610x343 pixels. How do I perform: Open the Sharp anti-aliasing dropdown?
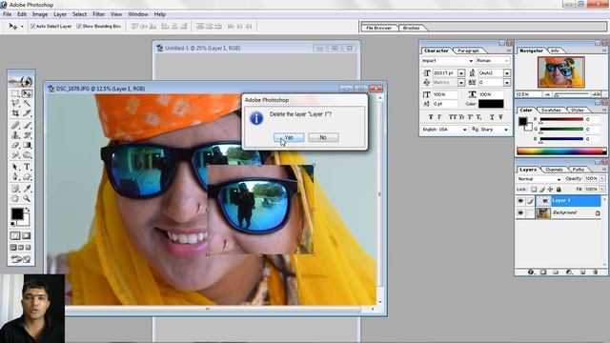click(506, 130)
